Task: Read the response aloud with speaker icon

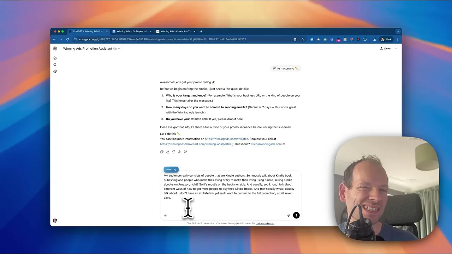Action: coord(179,152)
